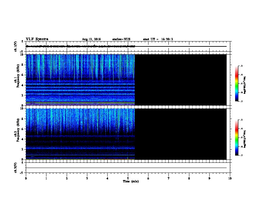Screen dimensions: 259x200
Task: Click the x-axis tick label "9"
Action: [x=209, y=178]
